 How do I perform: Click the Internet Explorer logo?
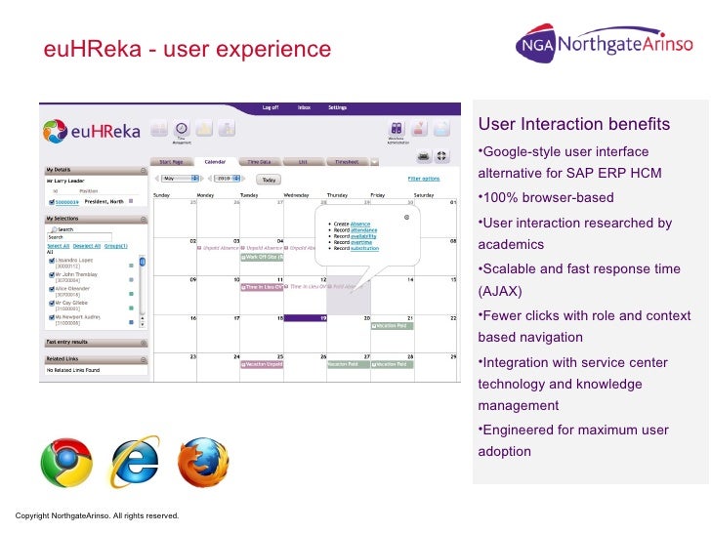[135, 462]
